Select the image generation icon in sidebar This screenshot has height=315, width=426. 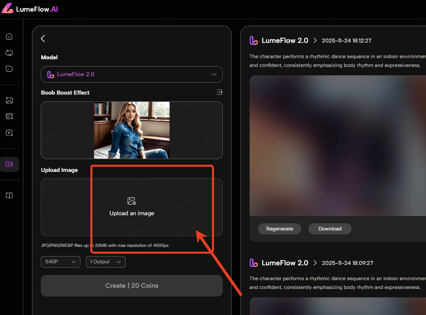pos(9,100)
